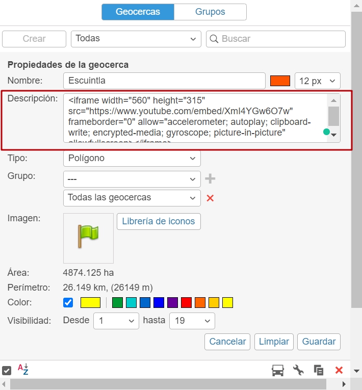Remove Todas las geocercas group with red X

pos(210,198)
